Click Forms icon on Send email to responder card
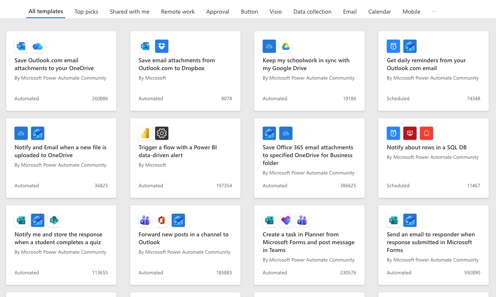 (x=393, y=220)
